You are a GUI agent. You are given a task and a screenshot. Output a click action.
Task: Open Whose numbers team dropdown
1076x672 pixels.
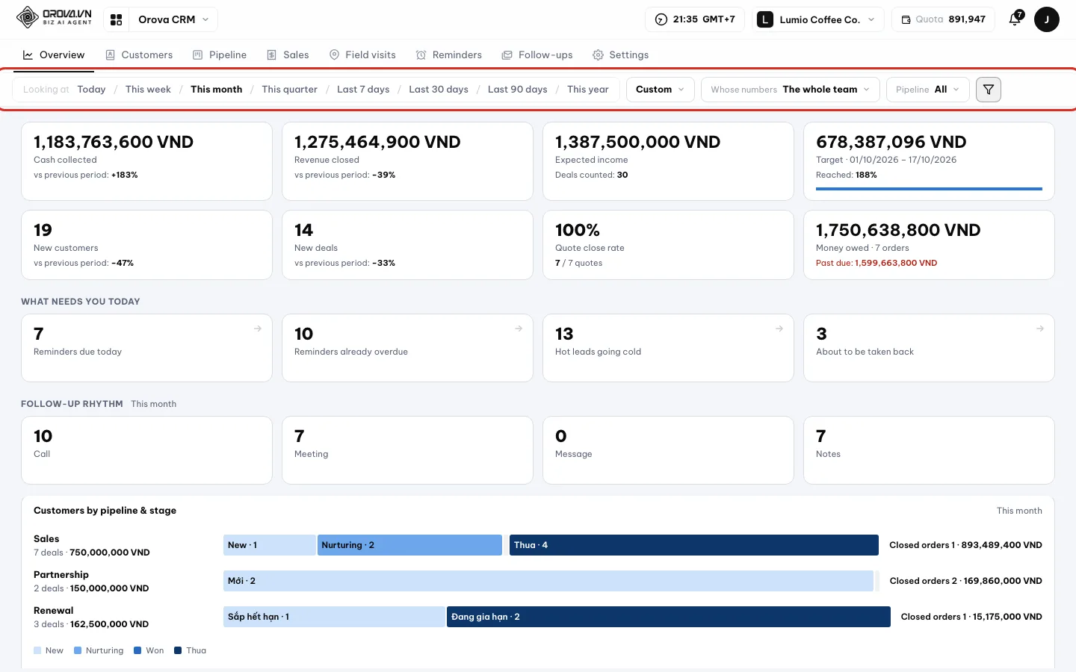pos(790,90)
